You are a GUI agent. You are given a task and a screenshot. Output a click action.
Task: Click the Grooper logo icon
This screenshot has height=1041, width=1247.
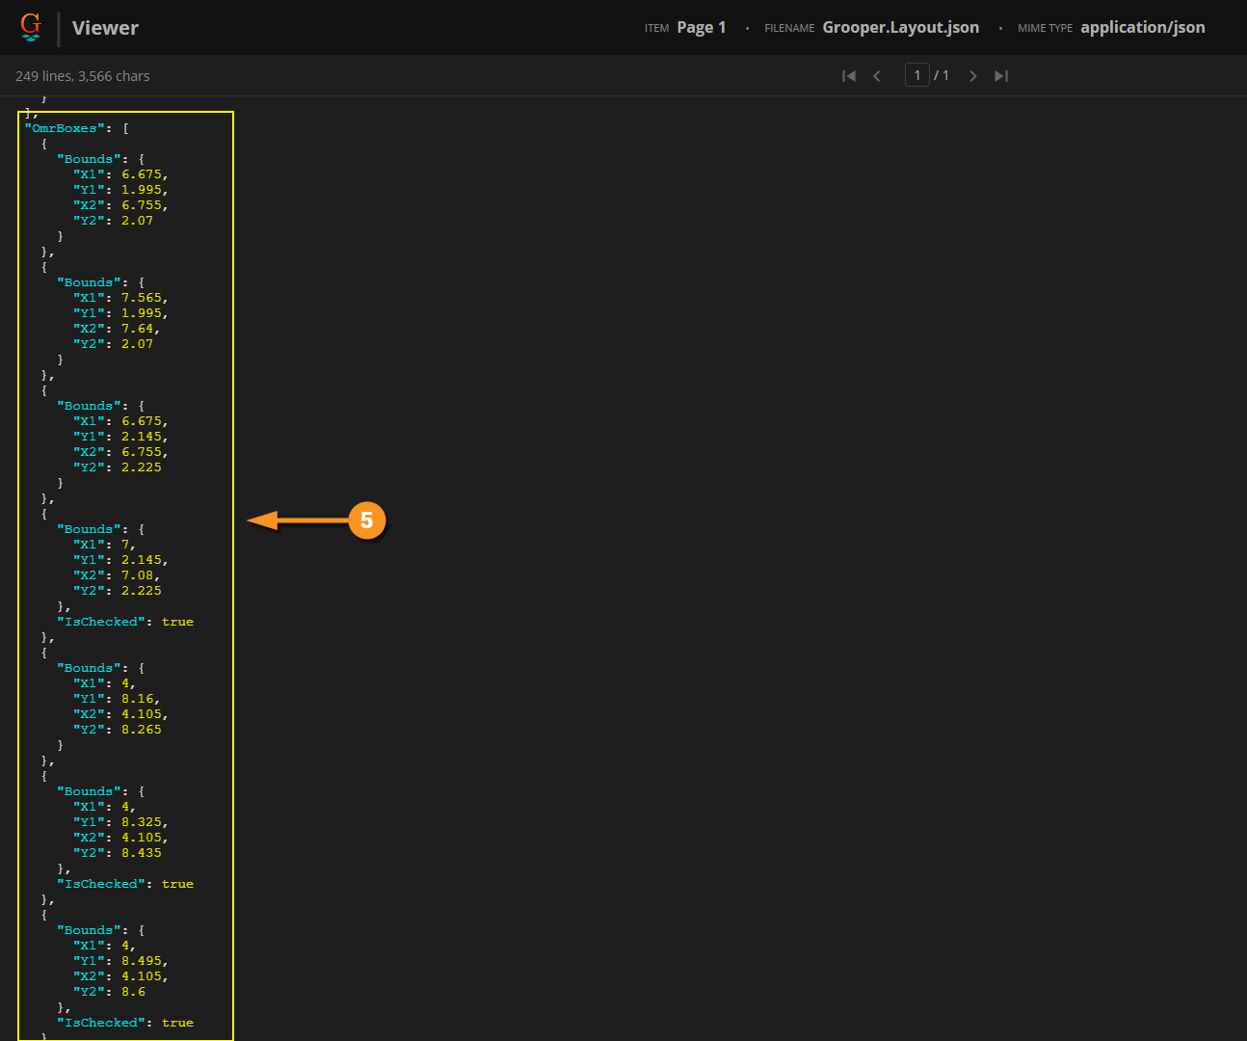pyautogui.click(x=31, y=27)
